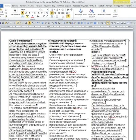Open the Arial font name dropdown
The height and width of the screenshot is (140, 136).
point(39,10)
